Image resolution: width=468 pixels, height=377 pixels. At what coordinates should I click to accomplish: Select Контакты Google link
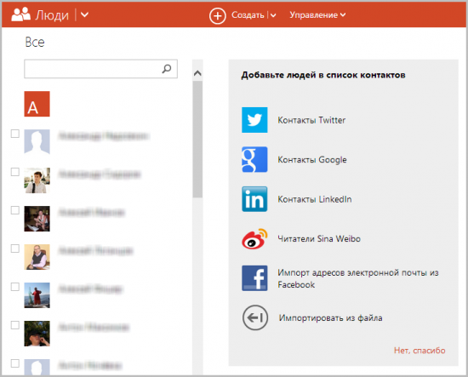(x=312, y=160)
